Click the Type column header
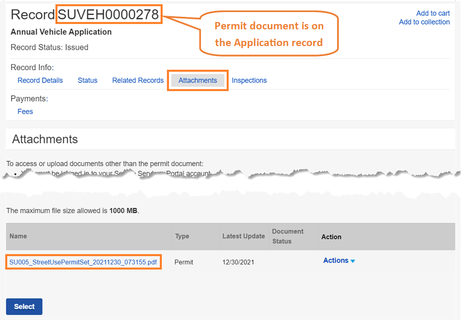The width and height of the screenshot is (461, 320). 182,236
